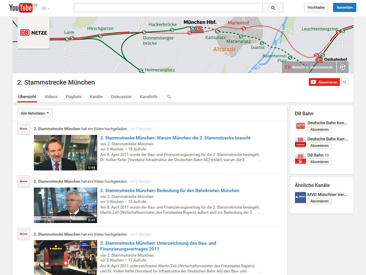
Task: Click Deutsche Bahn Konzern channel icon
Action: pos(300,126)
